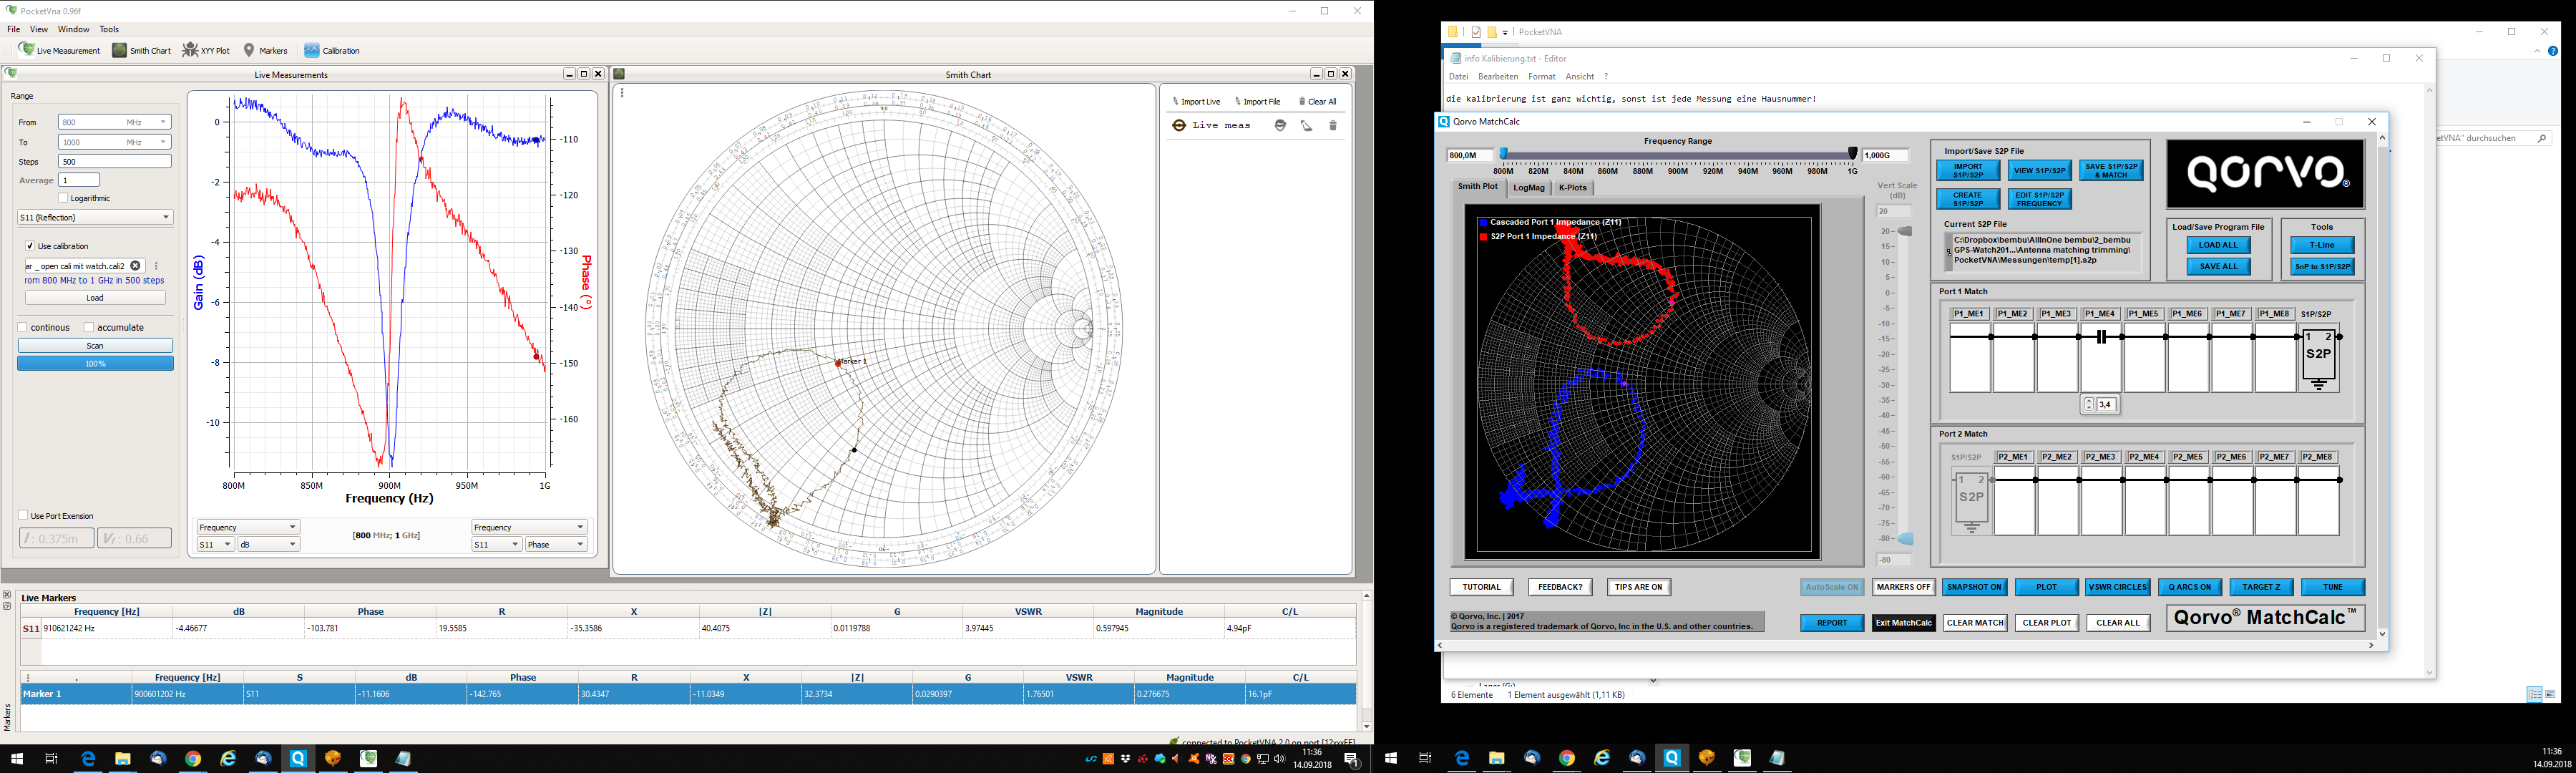
Task: Enable the continous scan checkbox
Action: pos(23,327)
